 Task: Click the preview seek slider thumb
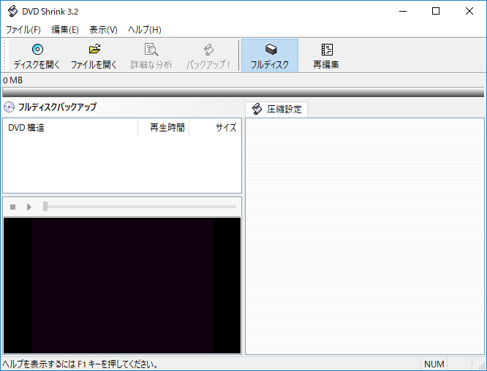click(45, 207)
